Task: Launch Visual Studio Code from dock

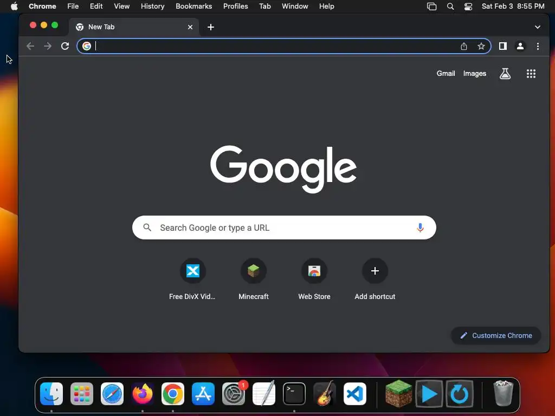Action: (355, 394)
